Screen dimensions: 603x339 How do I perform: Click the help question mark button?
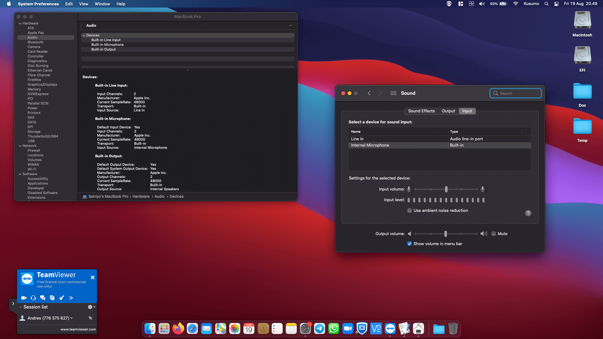coord(528,213)
